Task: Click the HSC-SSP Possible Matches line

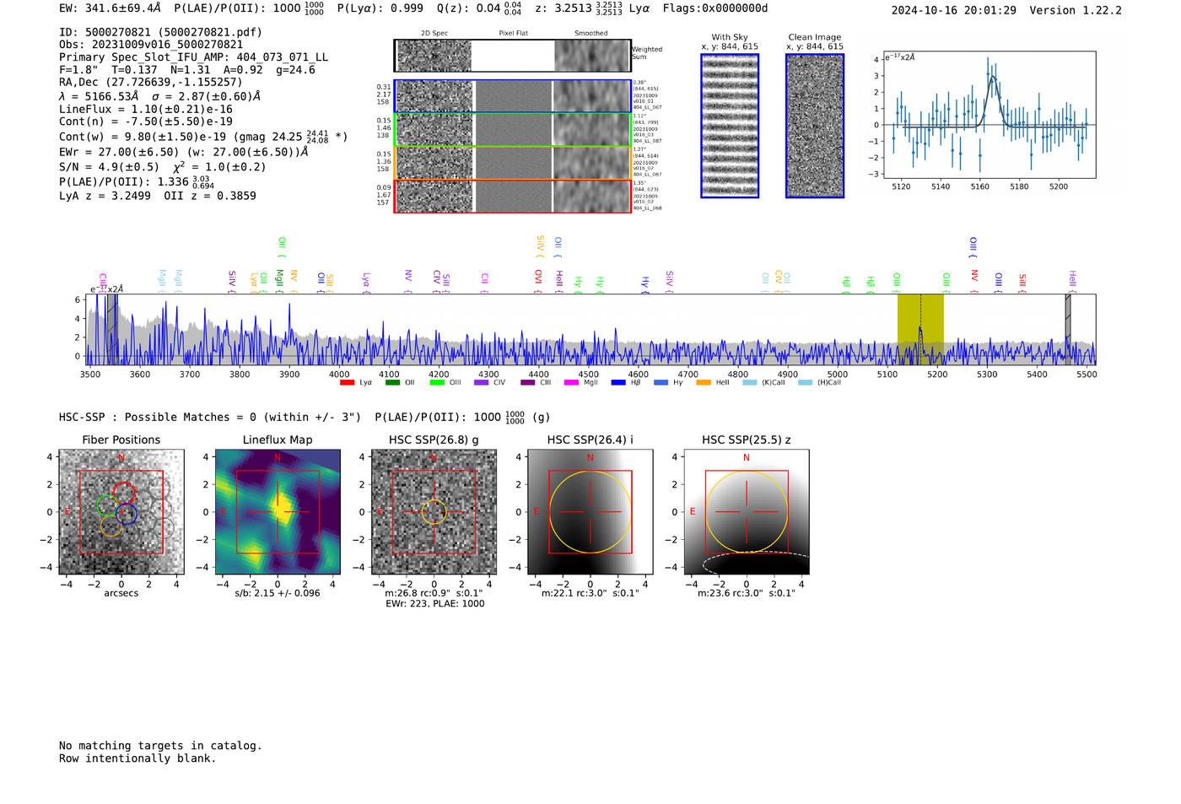Action: [x=304, y=417]
